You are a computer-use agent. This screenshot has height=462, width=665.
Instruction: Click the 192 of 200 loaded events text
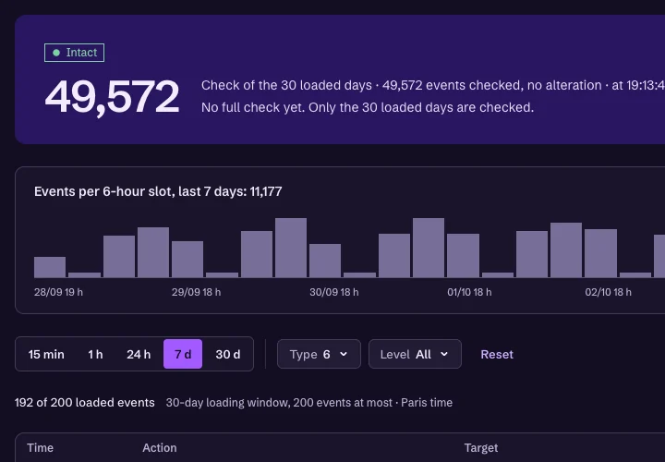click(x=84, y=403)
